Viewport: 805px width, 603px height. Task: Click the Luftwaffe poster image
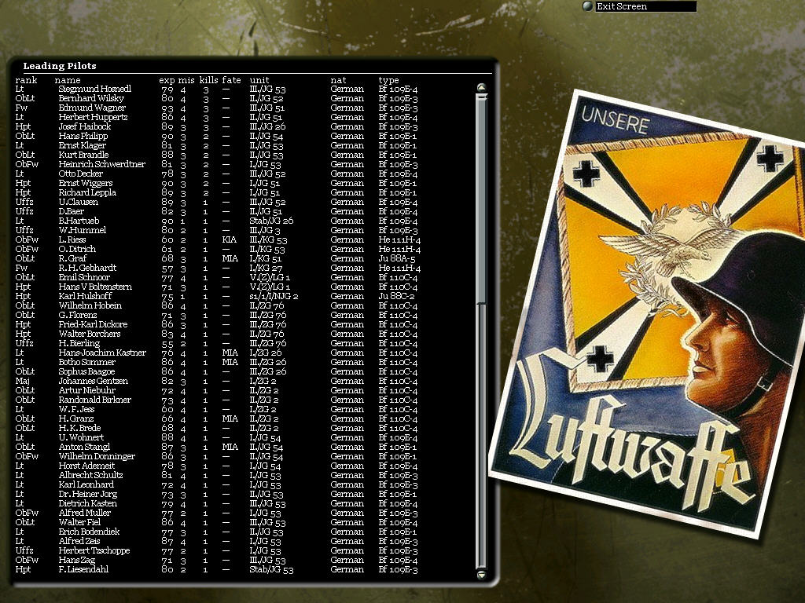tap(648, 314)
